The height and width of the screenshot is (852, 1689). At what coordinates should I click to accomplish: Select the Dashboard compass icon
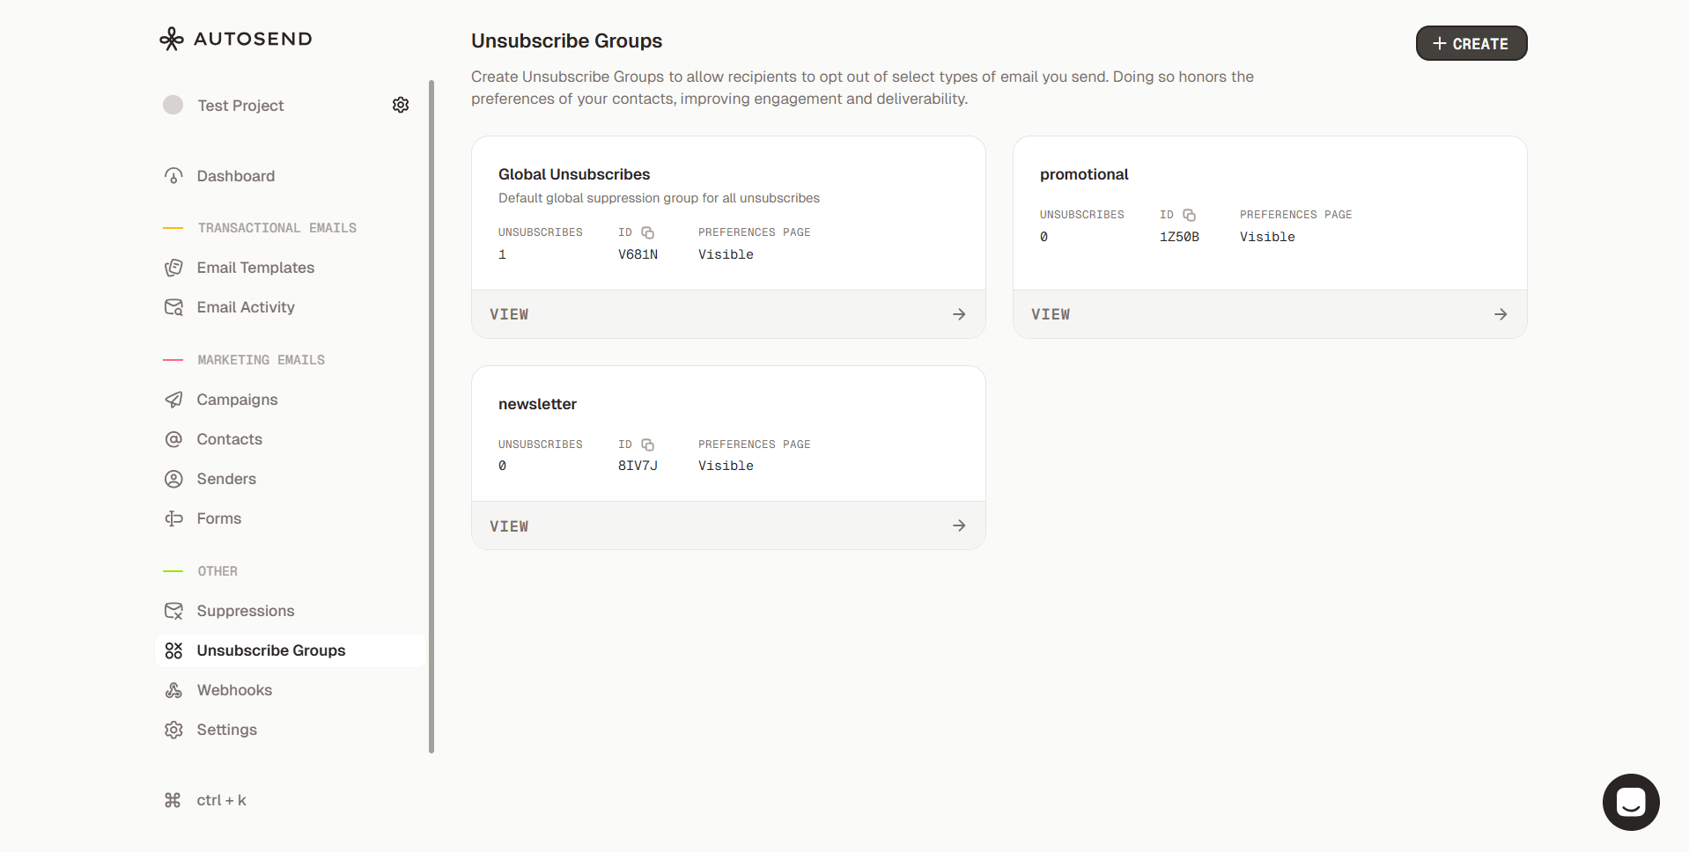[173, 176]
